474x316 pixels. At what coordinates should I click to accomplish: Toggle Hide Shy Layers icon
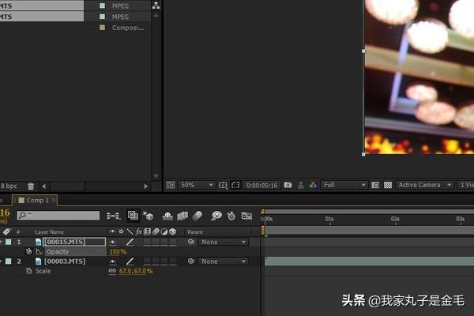tap(167, 216)
